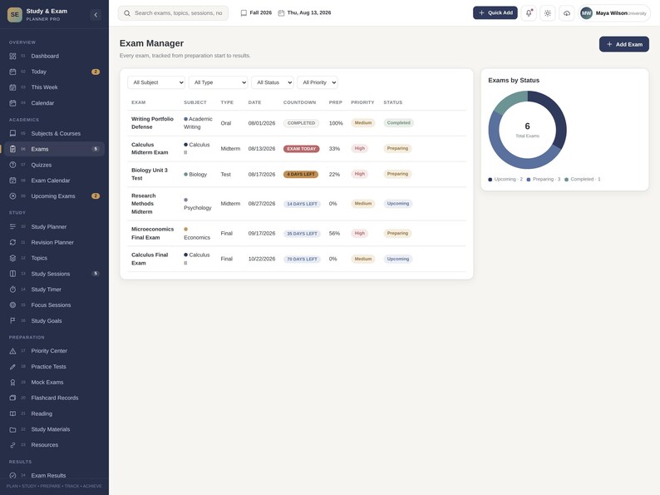This screenshot has height=495, width=660.
Task: Click the Subjects & Courses book icon
Action: pos(12,134)
